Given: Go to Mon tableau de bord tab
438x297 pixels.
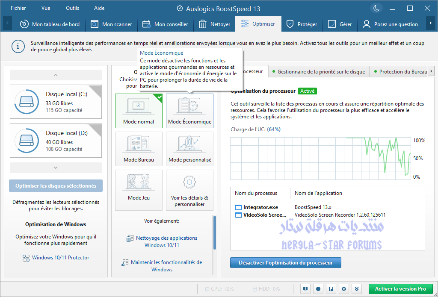Looking at the screenshot, I should coord(50,24).
